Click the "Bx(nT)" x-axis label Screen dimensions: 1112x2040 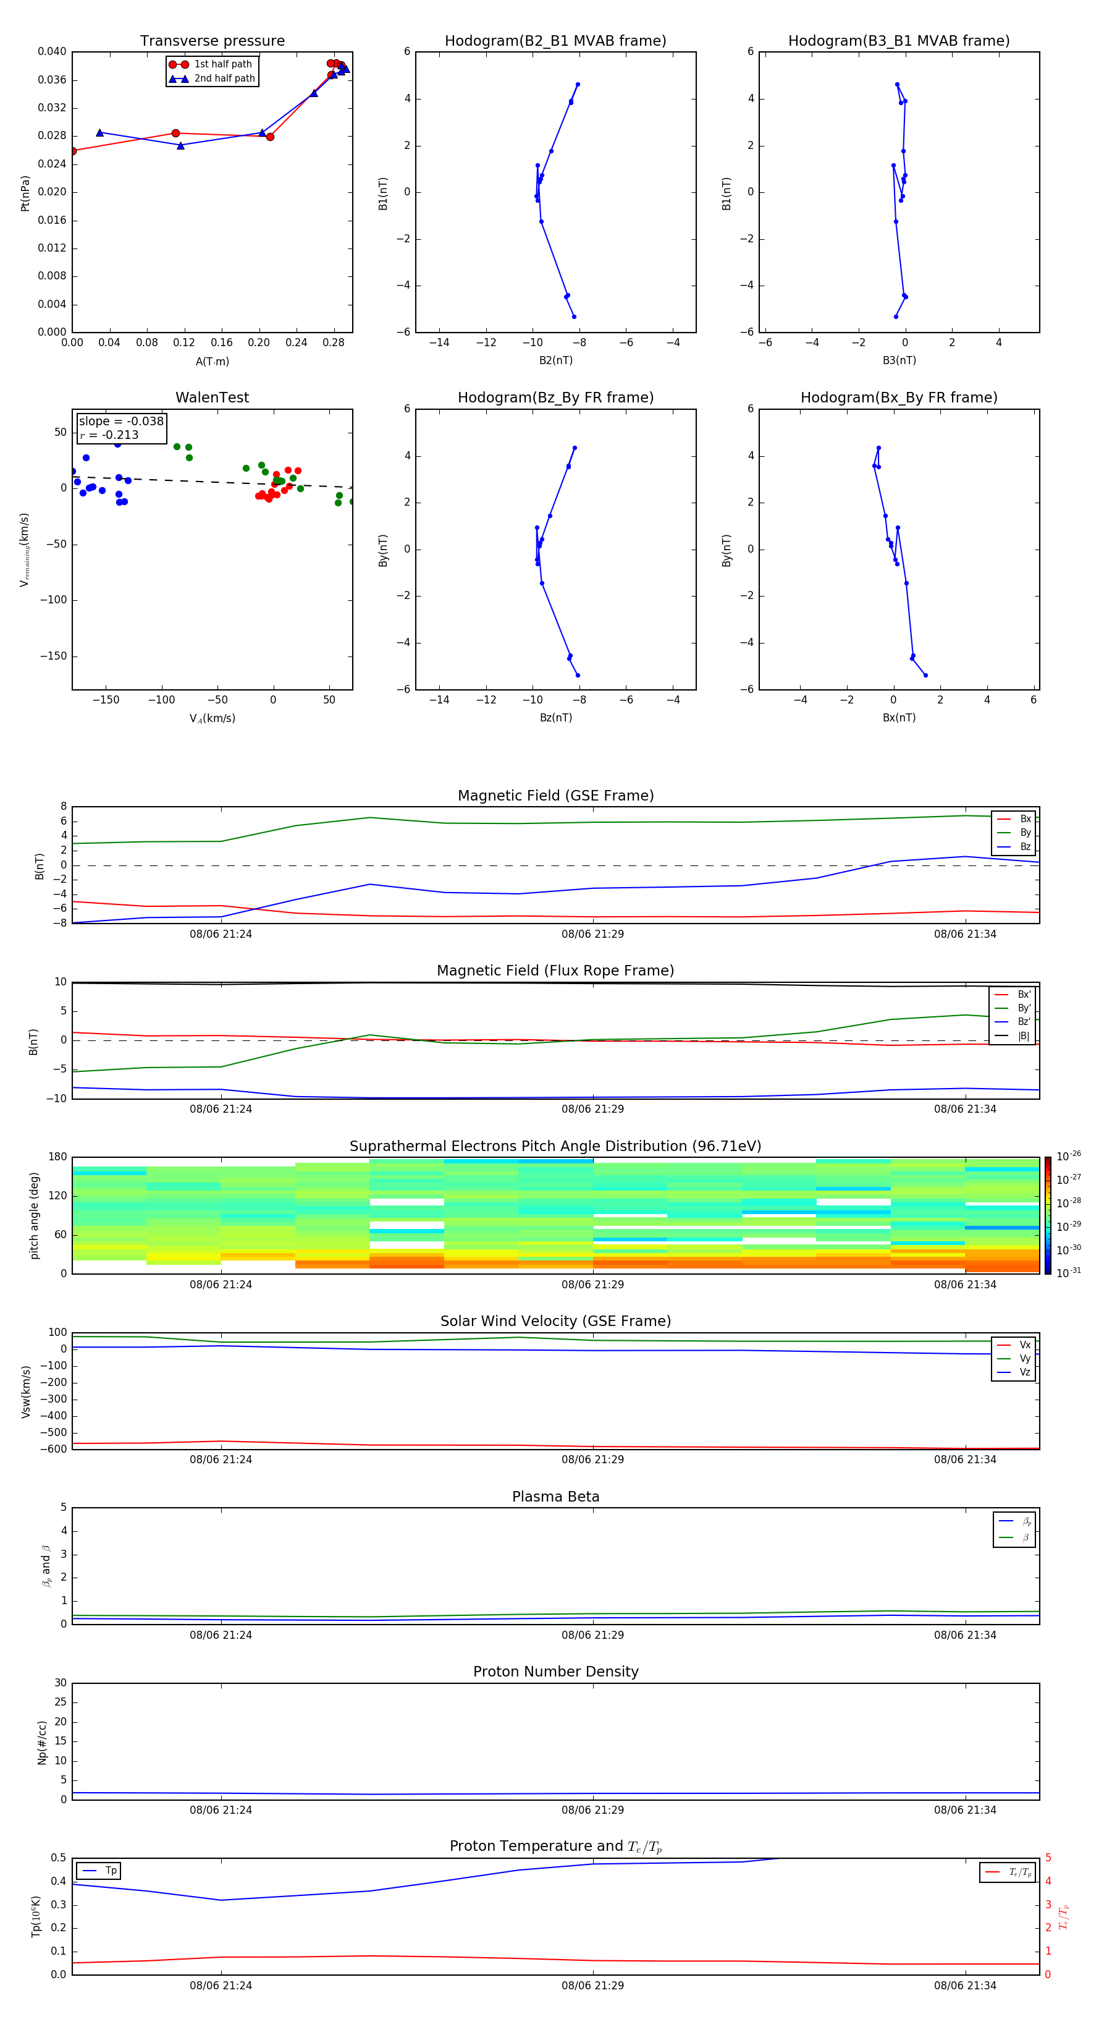tap(899, 718)
